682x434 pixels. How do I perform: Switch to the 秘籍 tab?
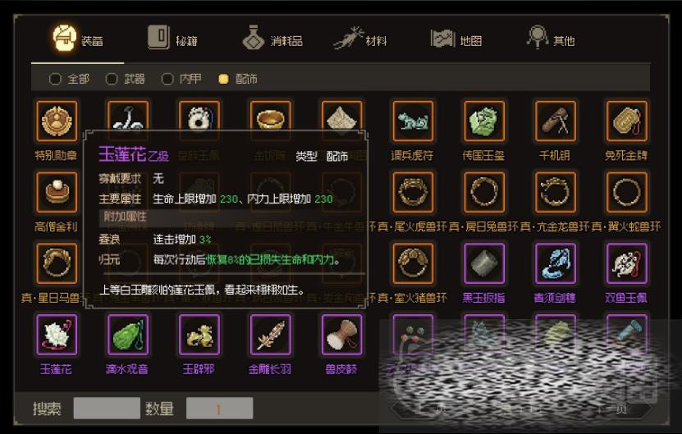tap(172, 39)
